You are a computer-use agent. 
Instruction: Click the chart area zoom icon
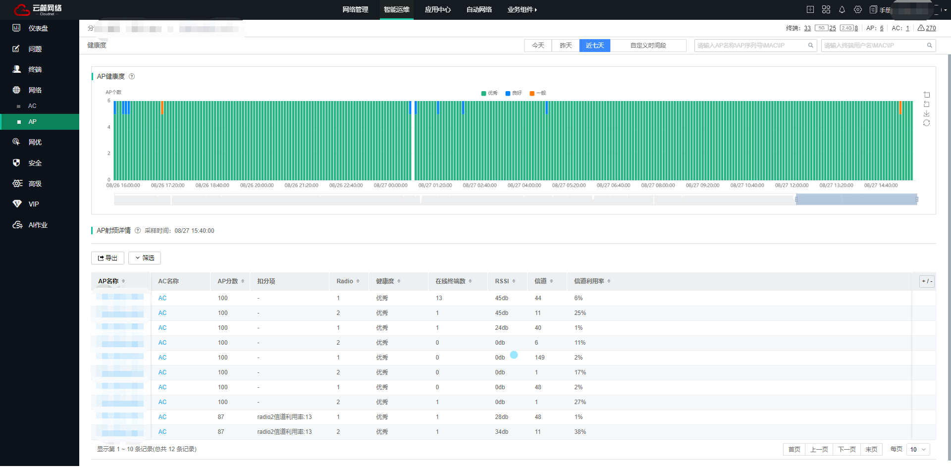click(x=926, y=95)
